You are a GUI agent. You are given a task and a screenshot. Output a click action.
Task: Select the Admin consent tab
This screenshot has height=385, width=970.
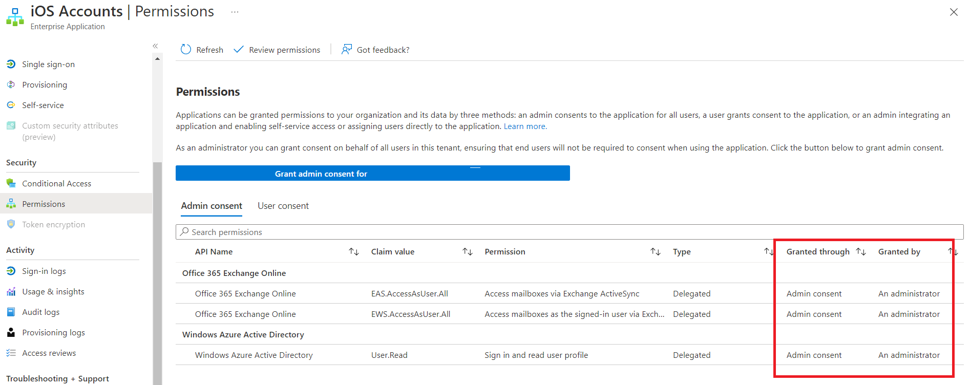[212, 206]
